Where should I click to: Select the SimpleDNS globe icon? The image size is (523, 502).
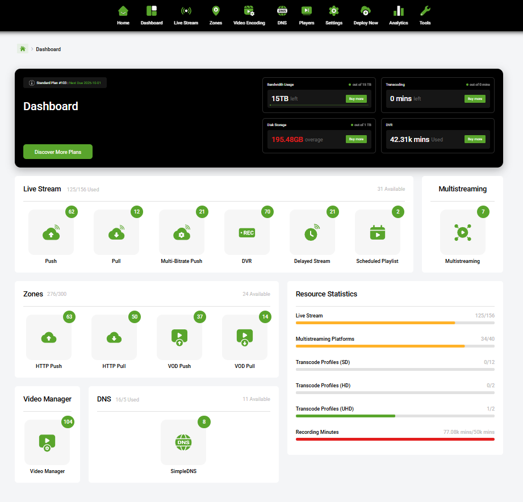tap(183, 442)
